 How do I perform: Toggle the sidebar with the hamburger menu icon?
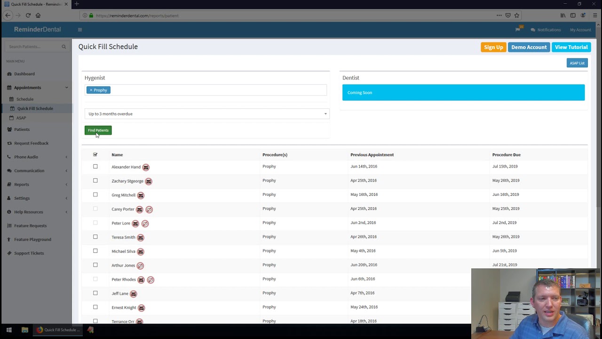80,30
